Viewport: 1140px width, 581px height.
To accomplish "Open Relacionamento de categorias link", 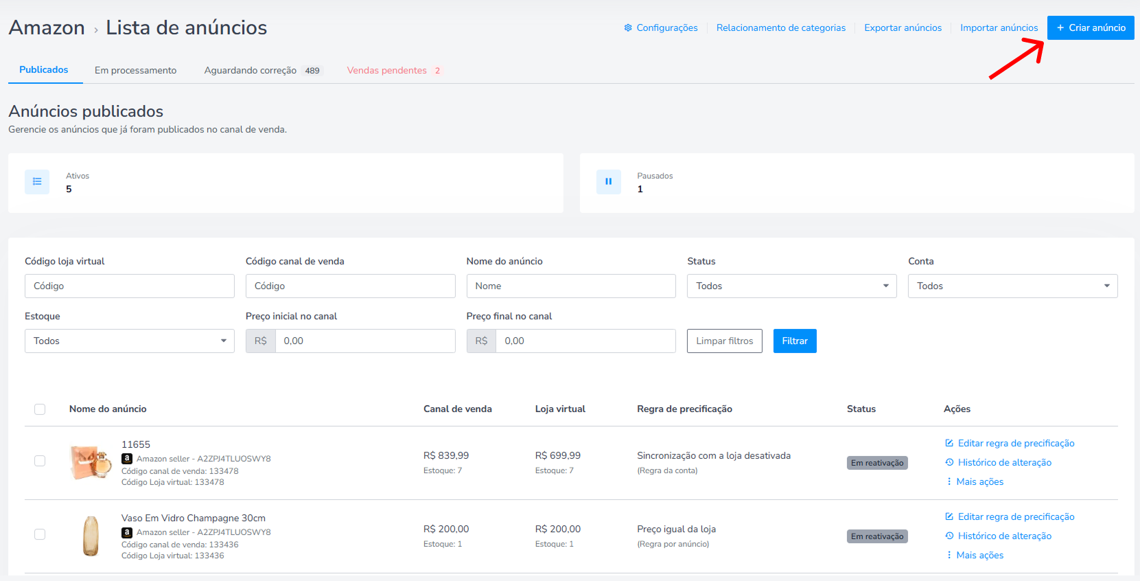I will [x=781, y=28].
